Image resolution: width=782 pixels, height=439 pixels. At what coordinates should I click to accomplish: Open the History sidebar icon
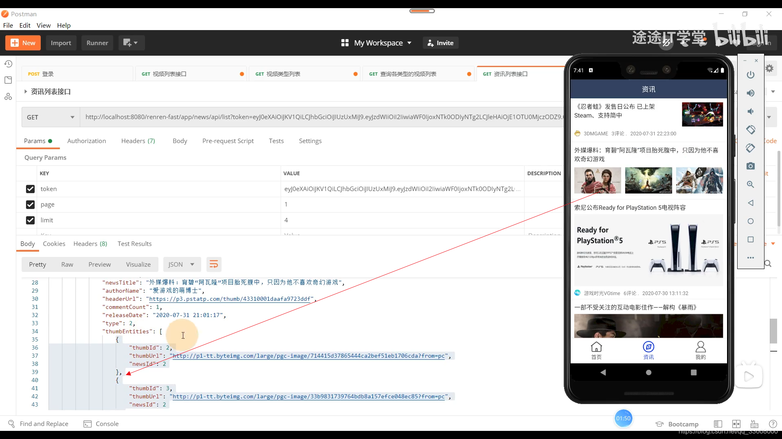pyautogui.click(x=8, y=64)
